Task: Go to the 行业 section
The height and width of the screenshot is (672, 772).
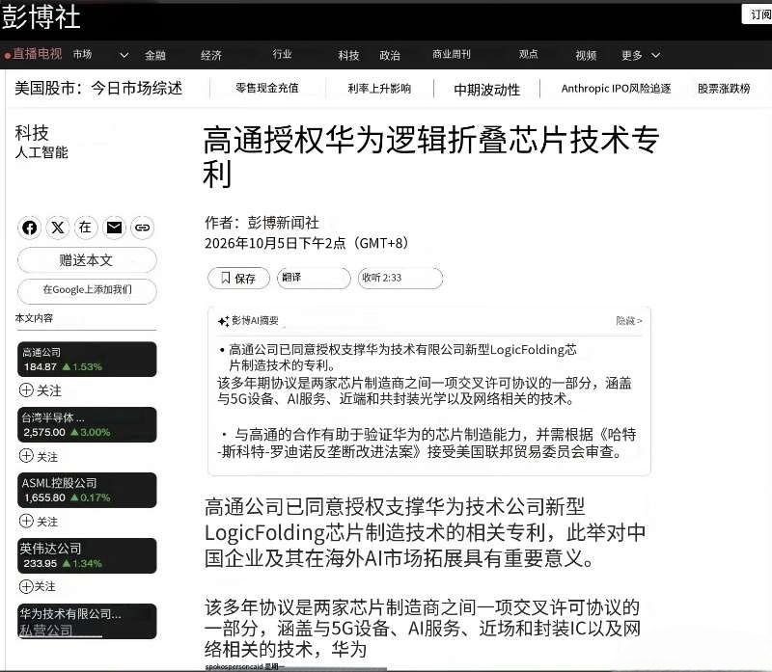Action: click(x=282, y=54)
